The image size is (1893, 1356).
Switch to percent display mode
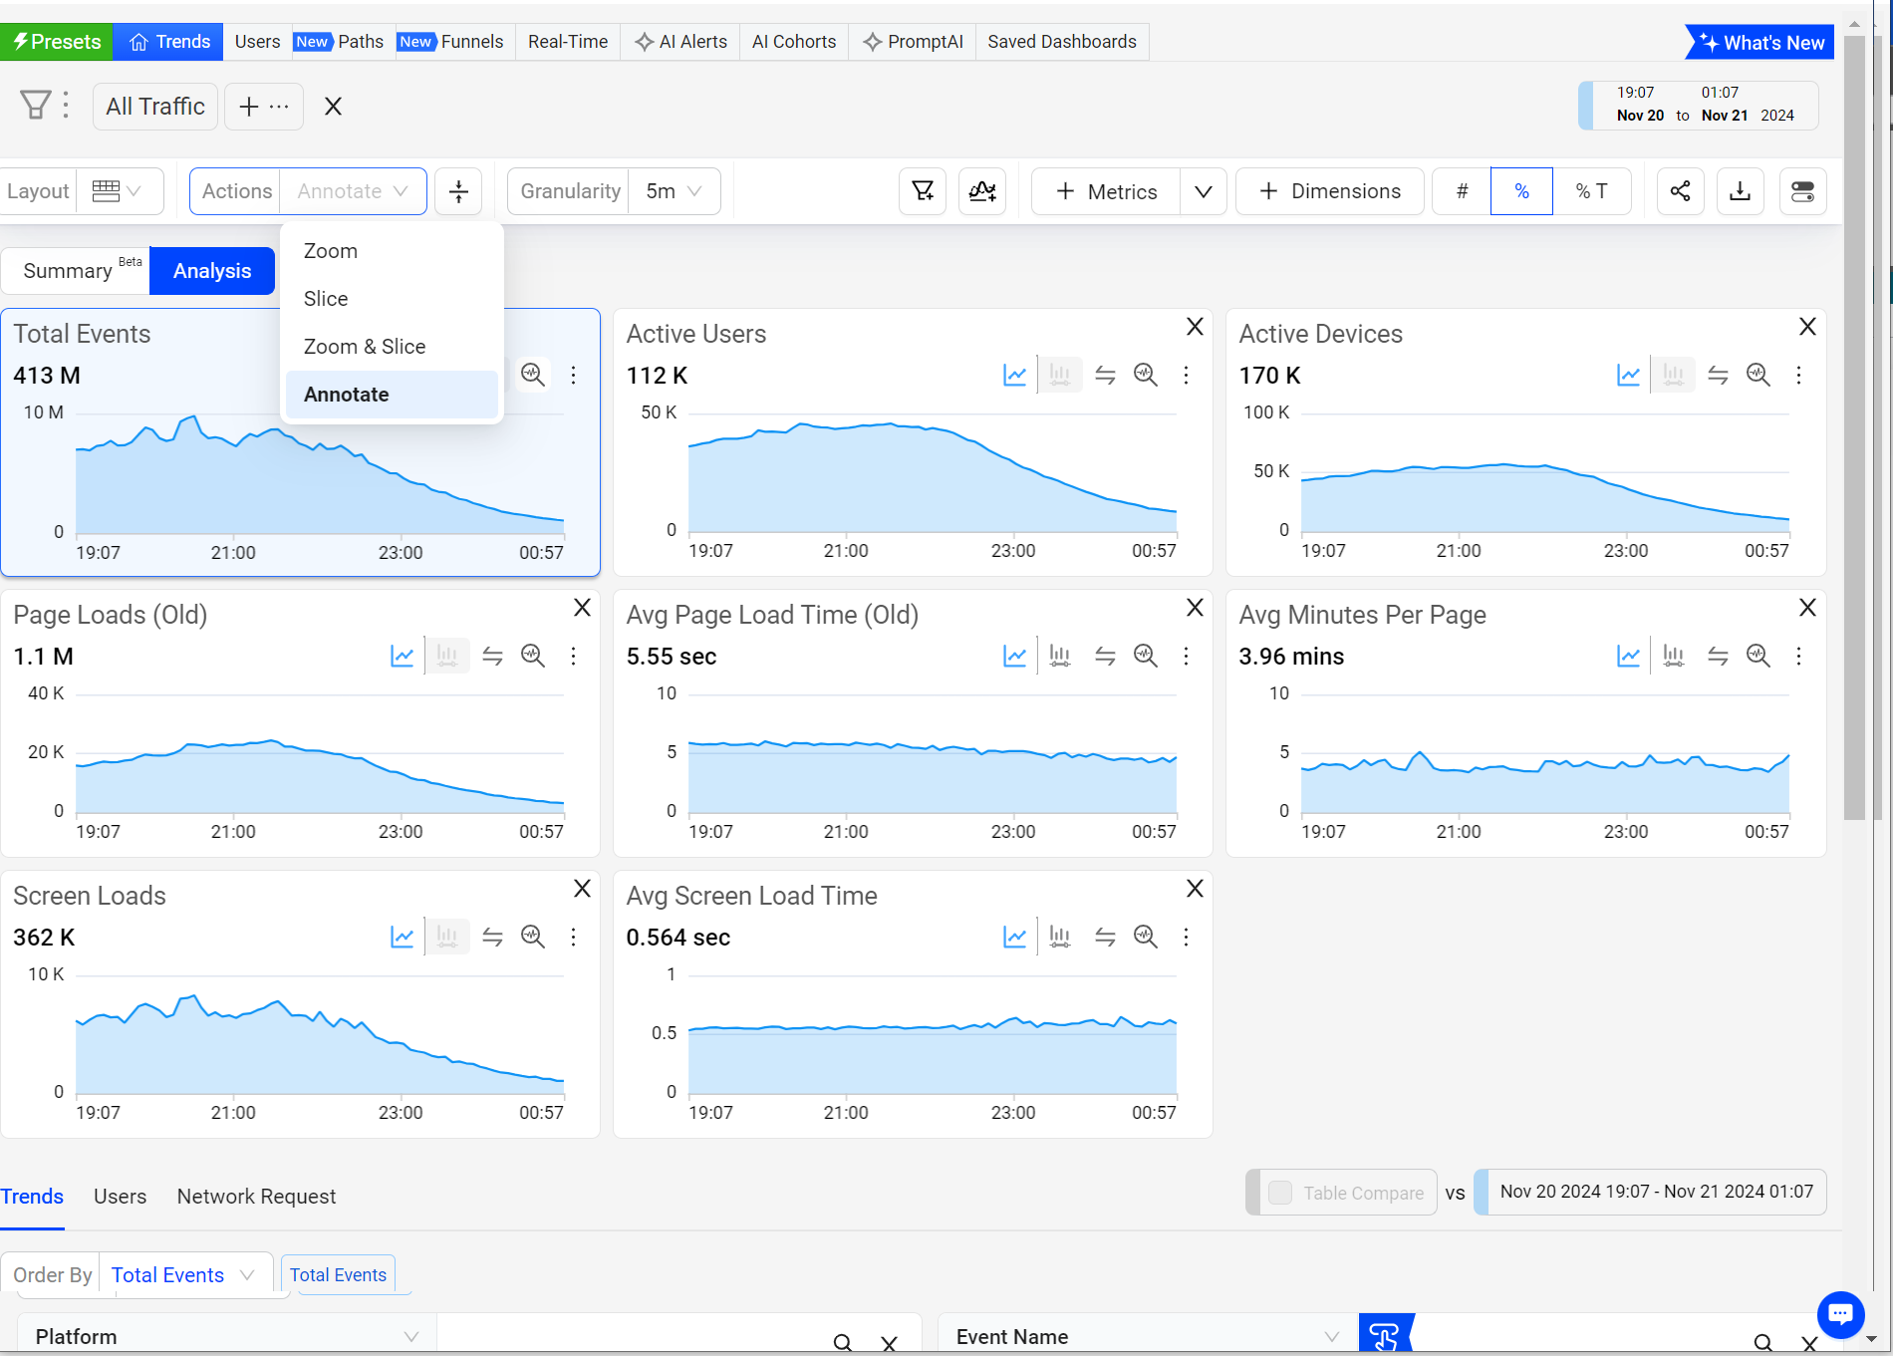[x=1521, y=191]
